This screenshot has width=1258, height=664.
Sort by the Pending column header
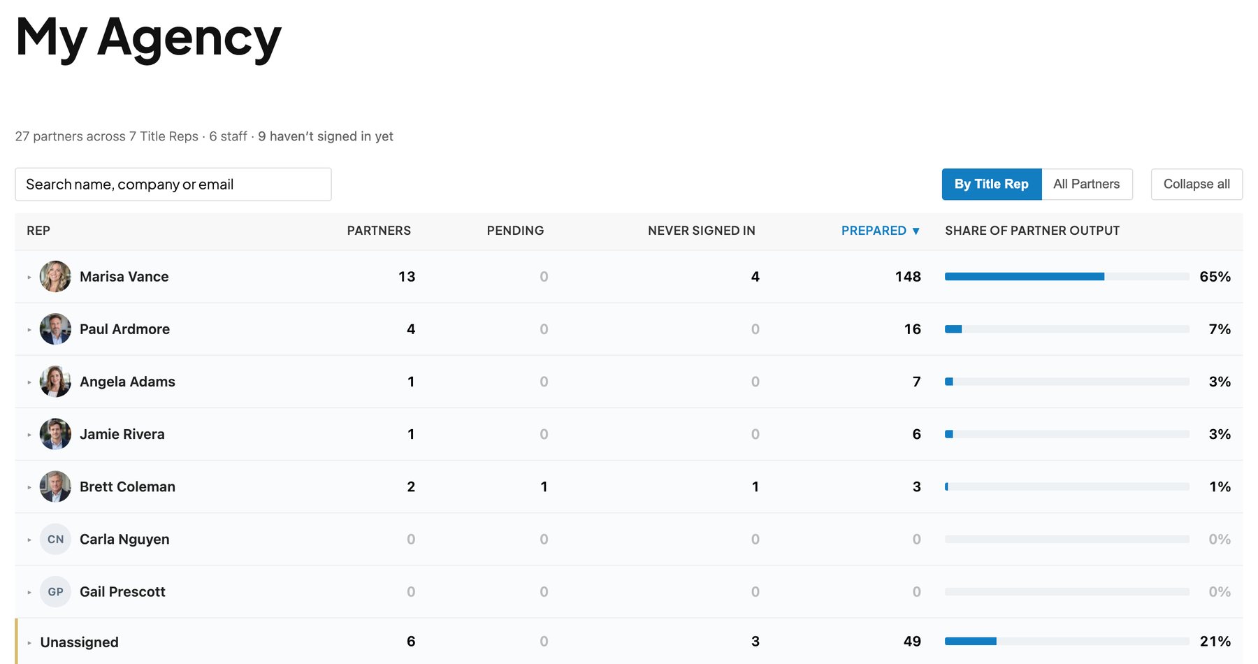(515, 231)
